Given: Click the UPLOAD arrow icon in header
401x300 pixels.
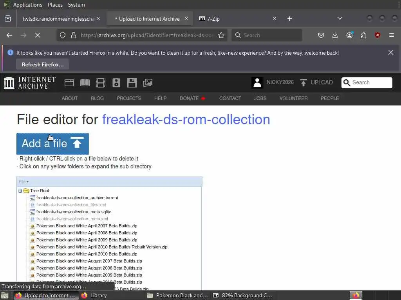Looking at the screenshot, I should pos(303,83).
